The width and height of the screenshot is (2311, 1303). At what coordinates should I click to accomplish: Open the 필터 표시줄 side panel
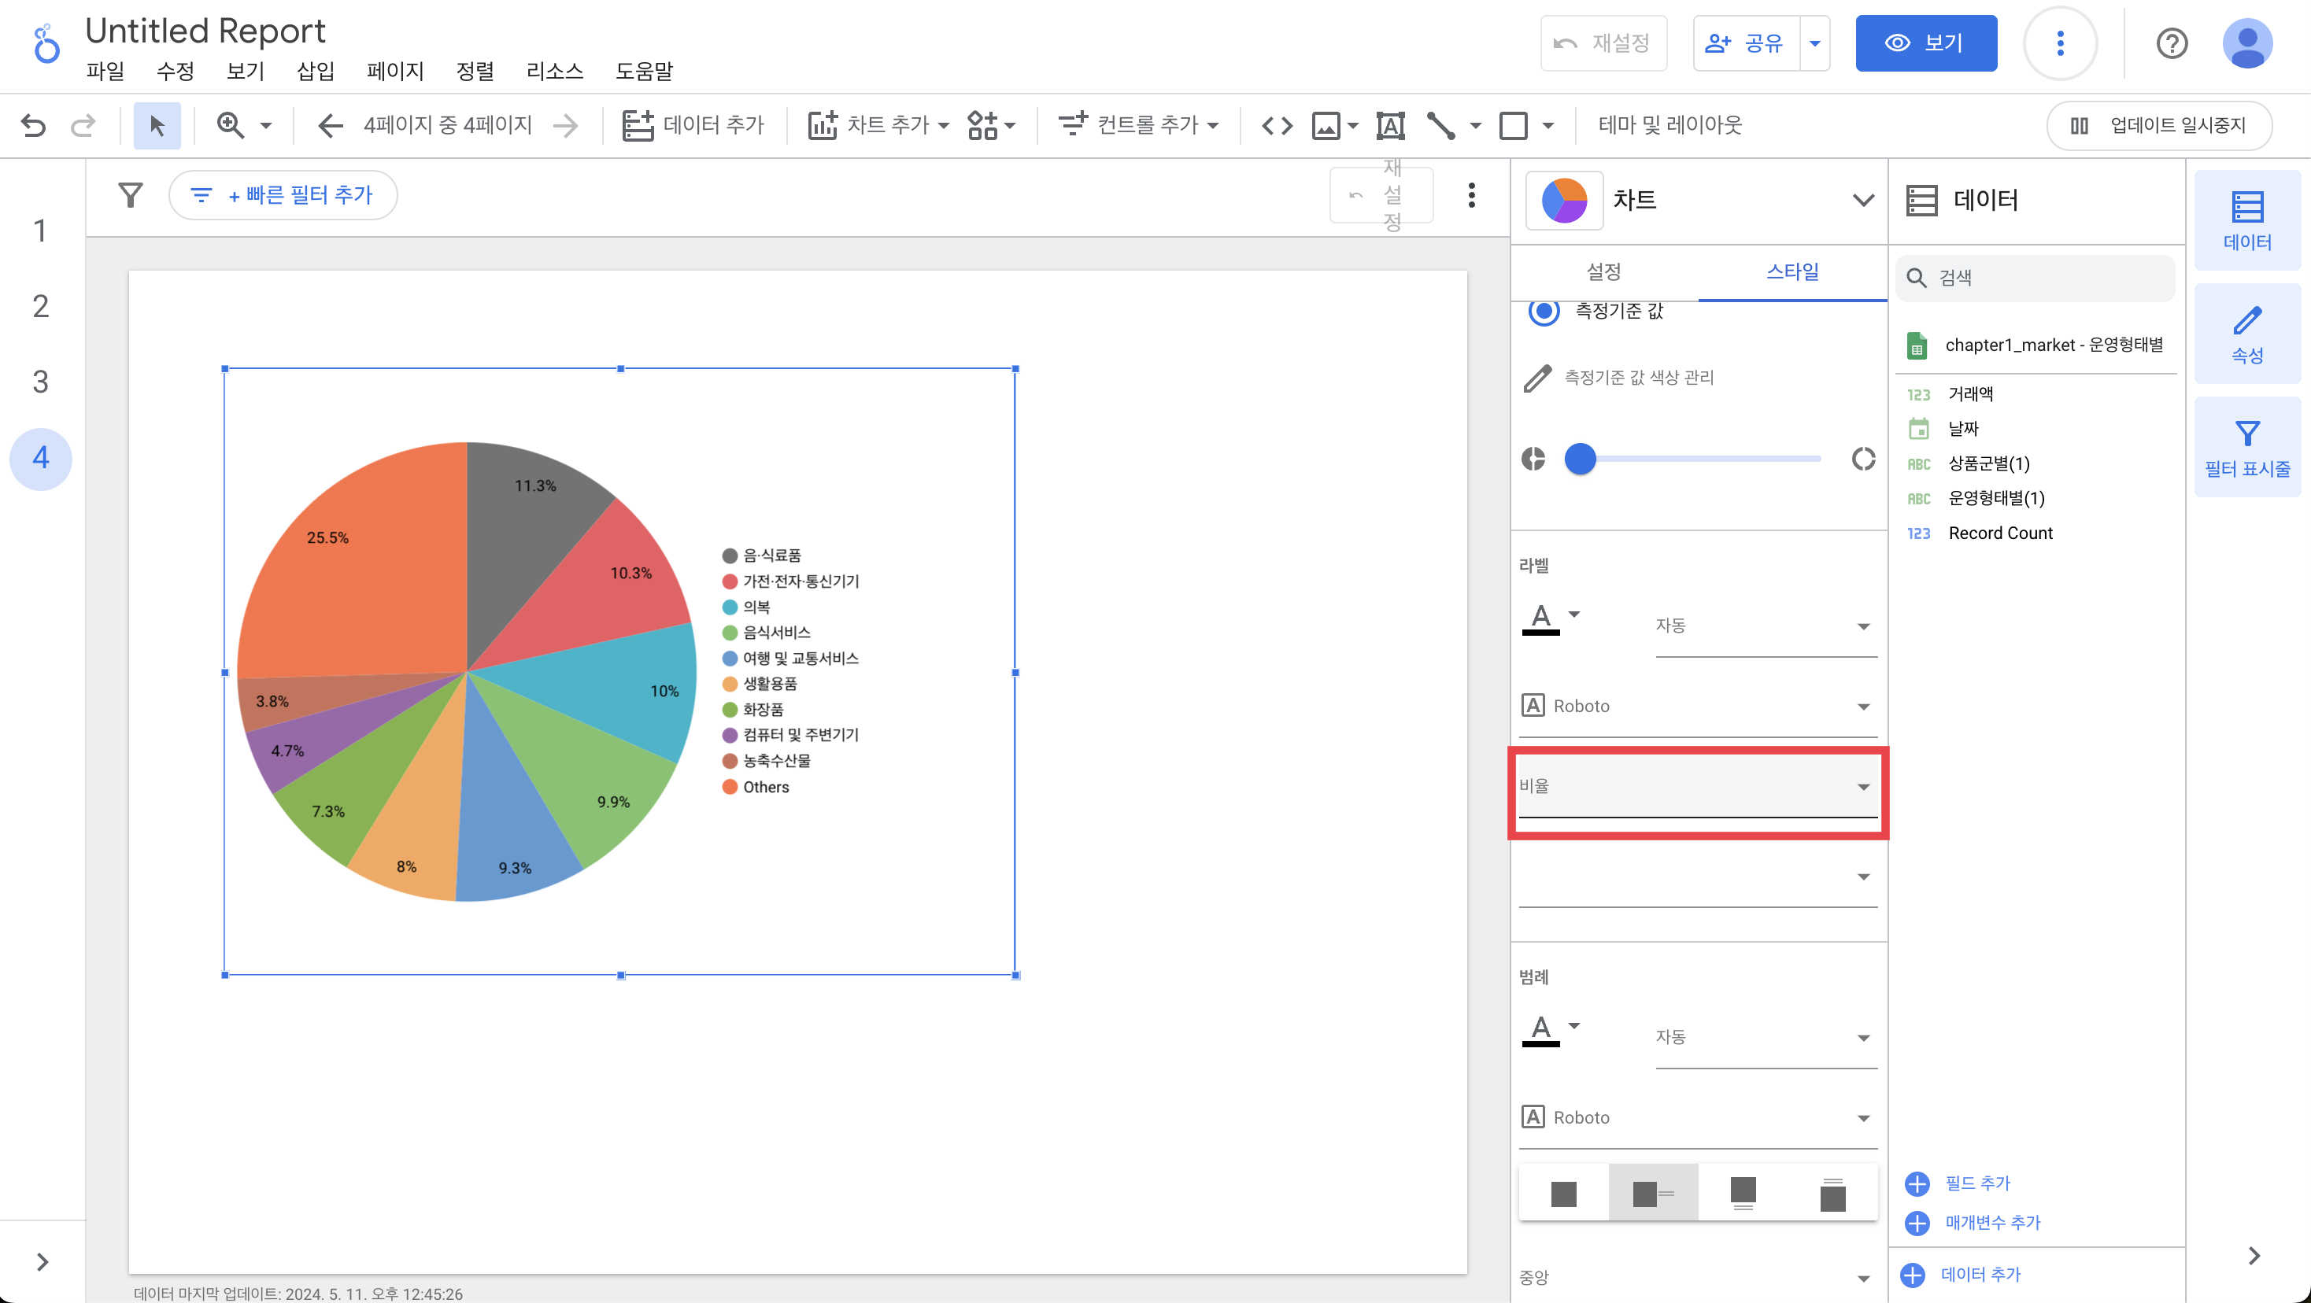(x=2246, y=448)
